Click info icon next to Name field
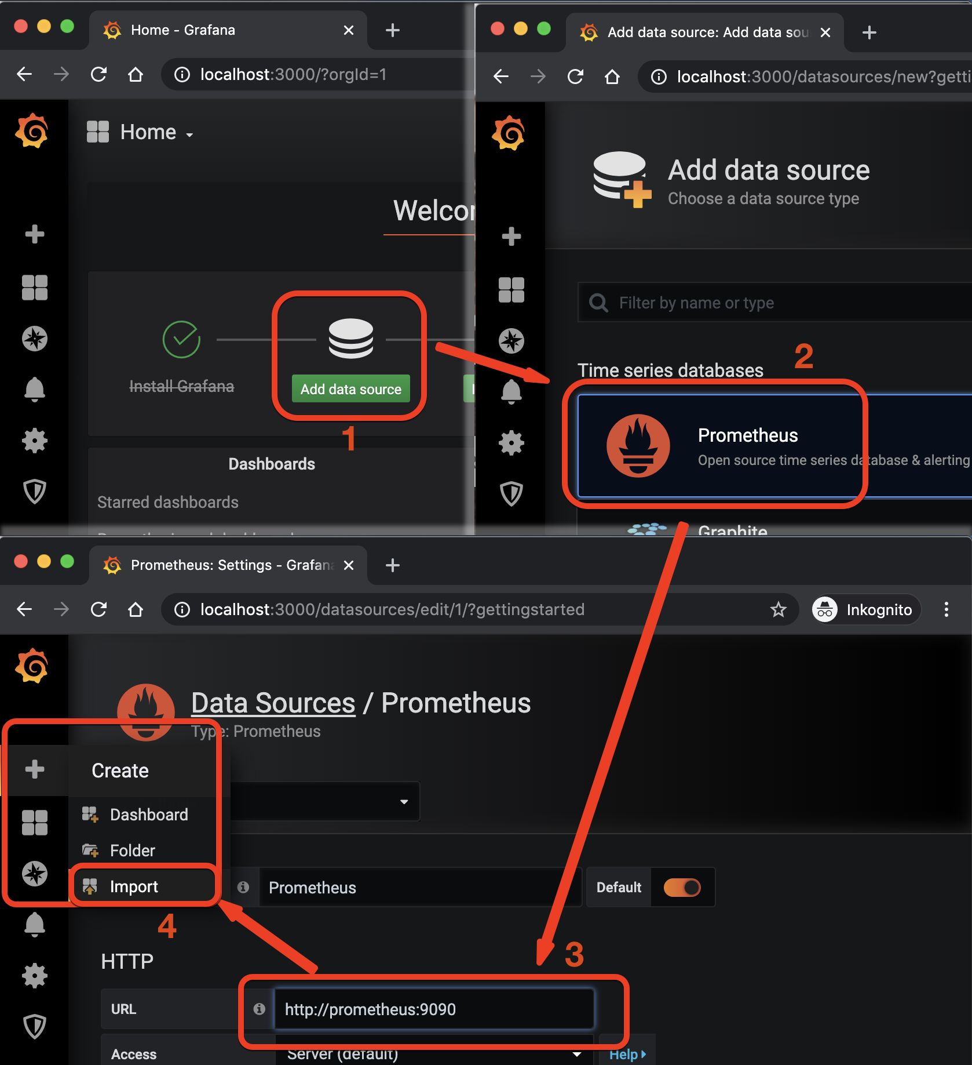Image resolution: width=972 pixels, height=1065 pixels. 243,887
